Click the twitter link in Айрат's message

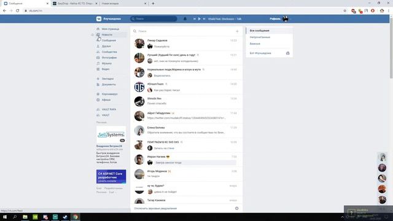coord(186,118)
